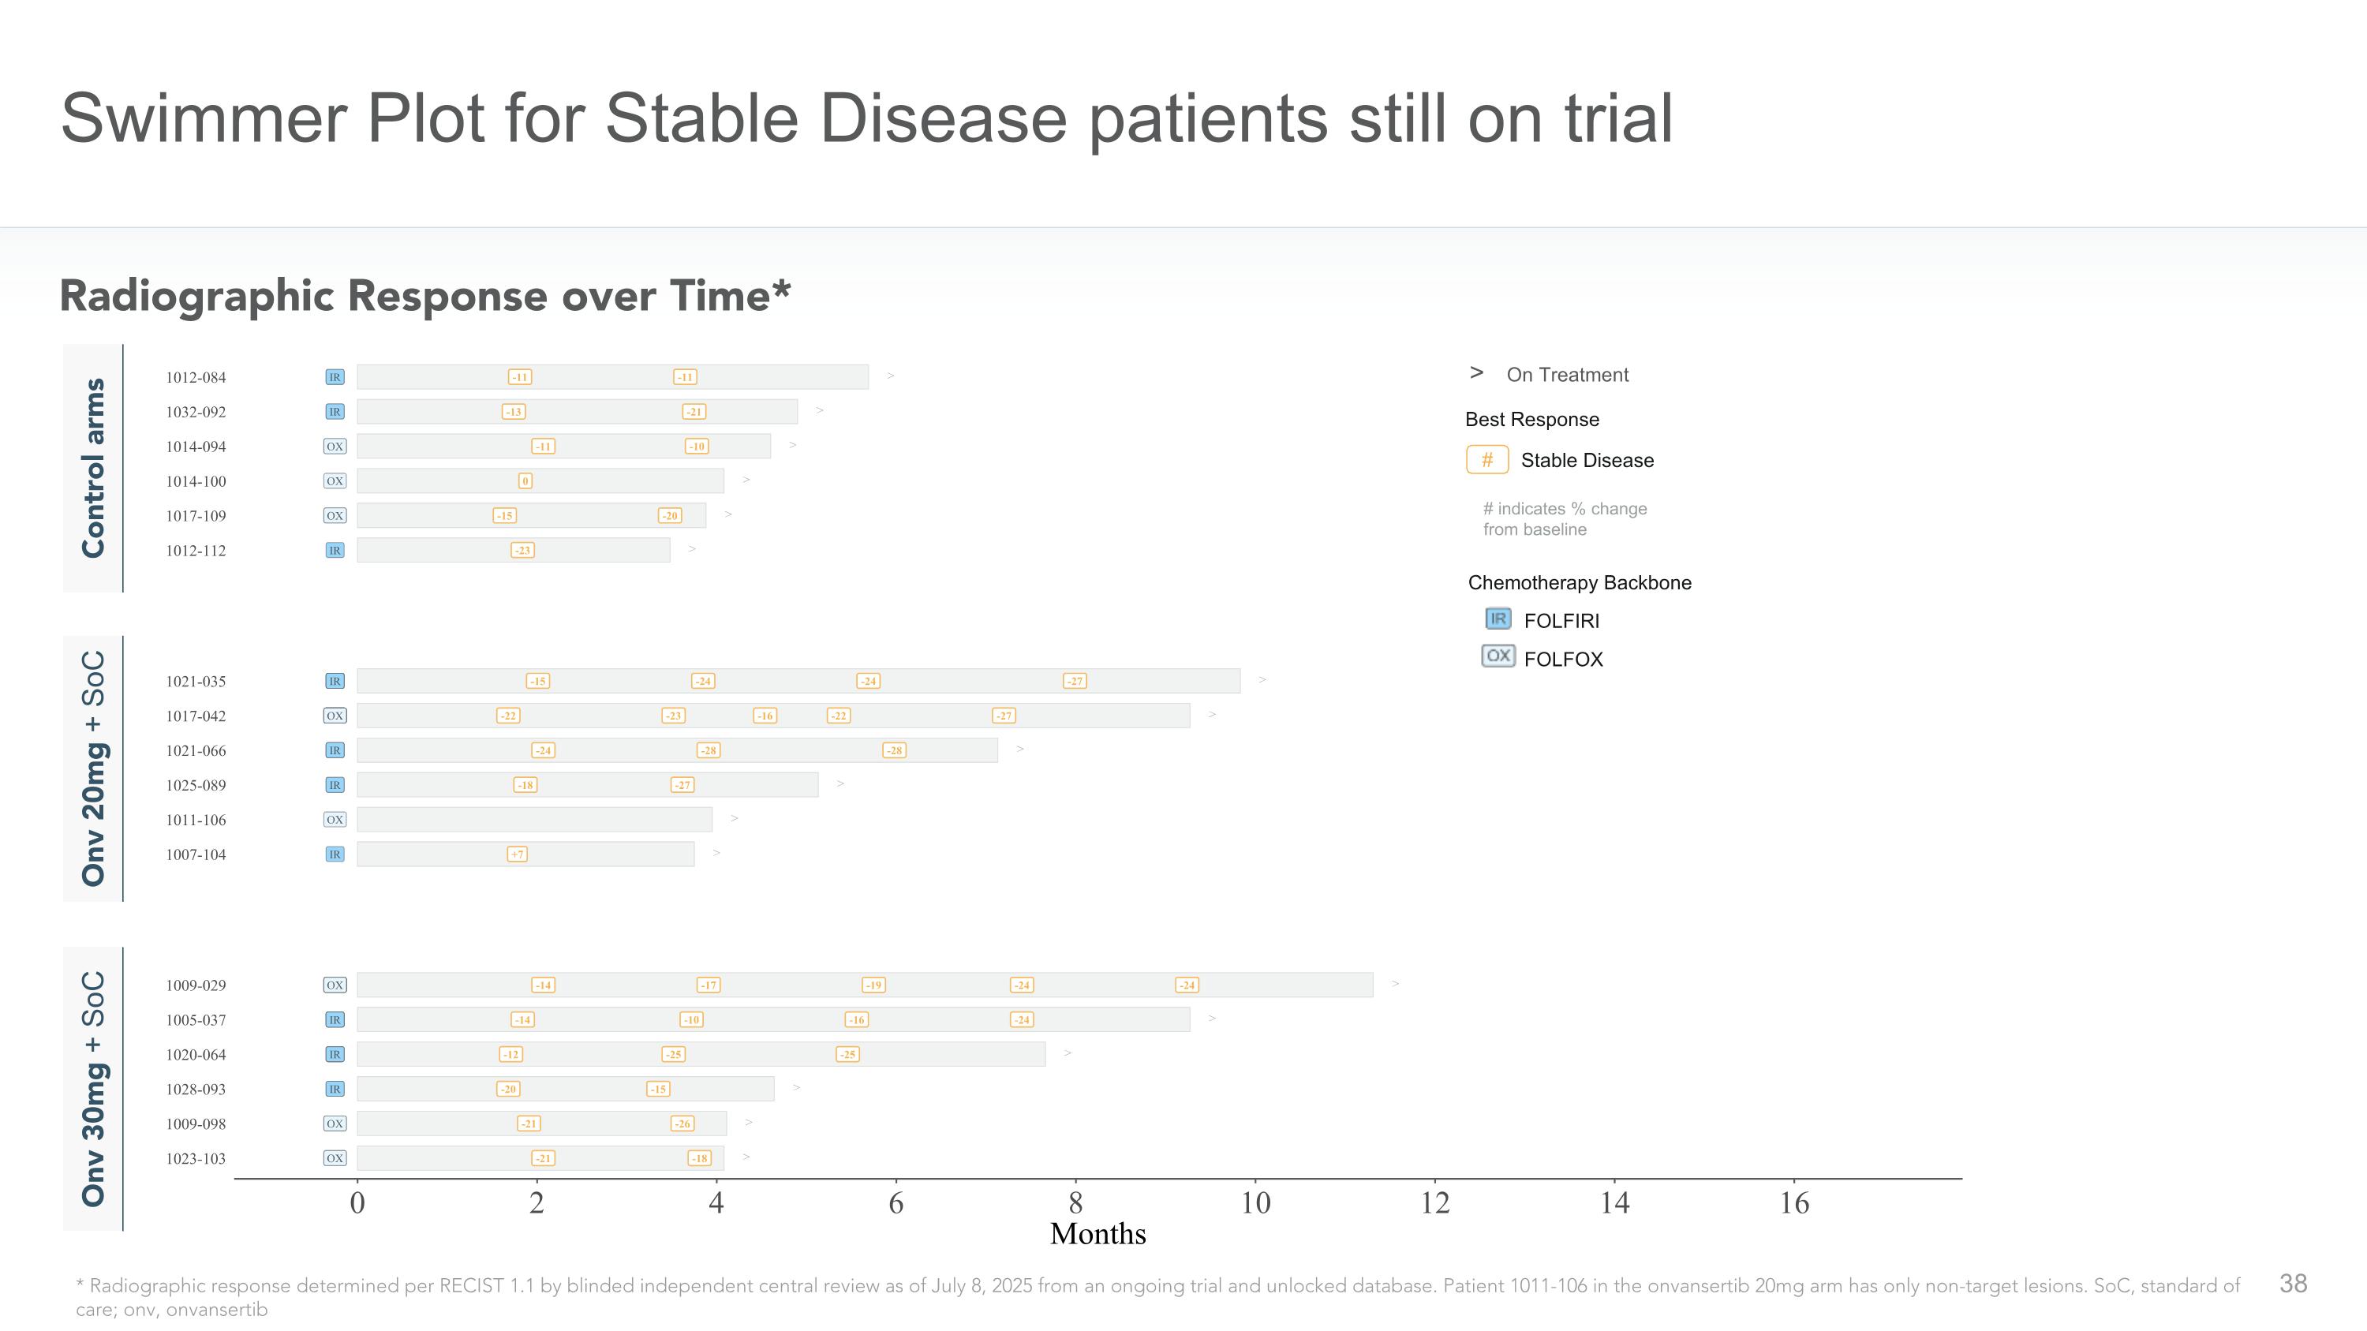This screenshot has height=1331, width=2367.
Task: Click the -27 marker on patient 1021-035's bar
Action: [x=1075, y=681]
